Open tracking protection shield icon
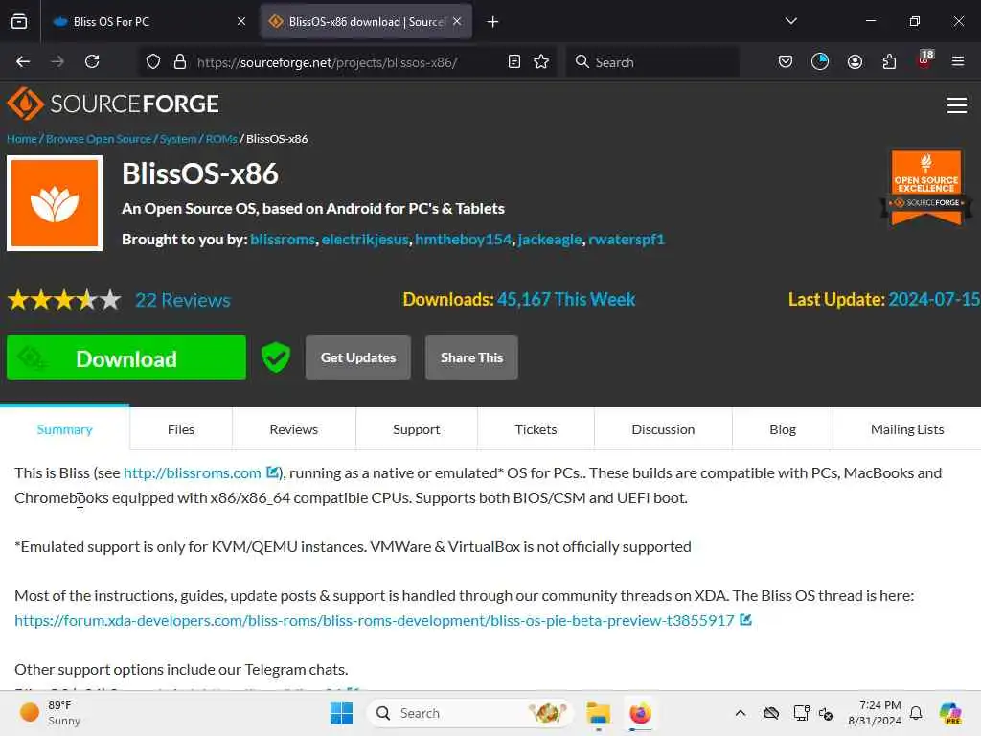The width and height of the screenshot is (981, 736). tap(153, 61)
